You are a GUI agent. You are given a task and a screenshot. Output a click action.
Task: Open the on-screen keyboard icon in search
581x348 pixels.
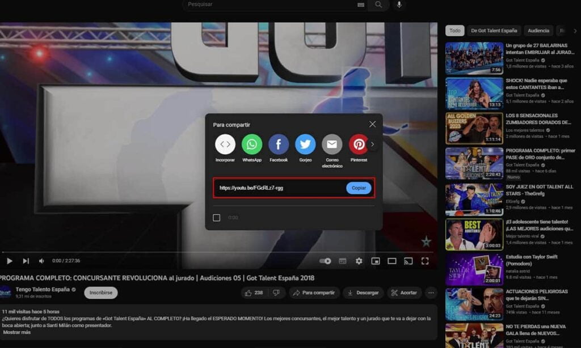[x=360, y=5]
